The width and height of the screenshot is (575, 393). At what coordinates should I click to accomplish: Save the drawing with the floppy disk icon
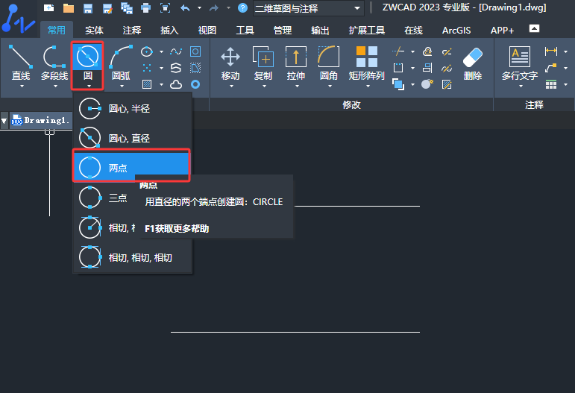(88, 8)
